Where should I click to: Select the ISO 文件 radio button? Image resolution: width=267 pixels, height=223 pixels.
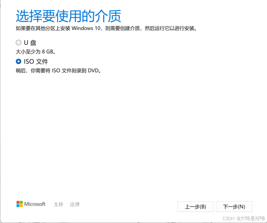point(19,62)
